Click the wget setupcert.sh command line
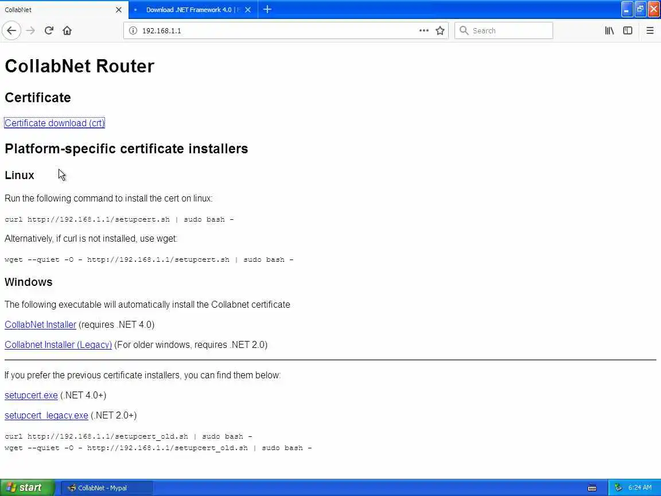The width and height of the screenshot is (661, 496). point(149,259)
